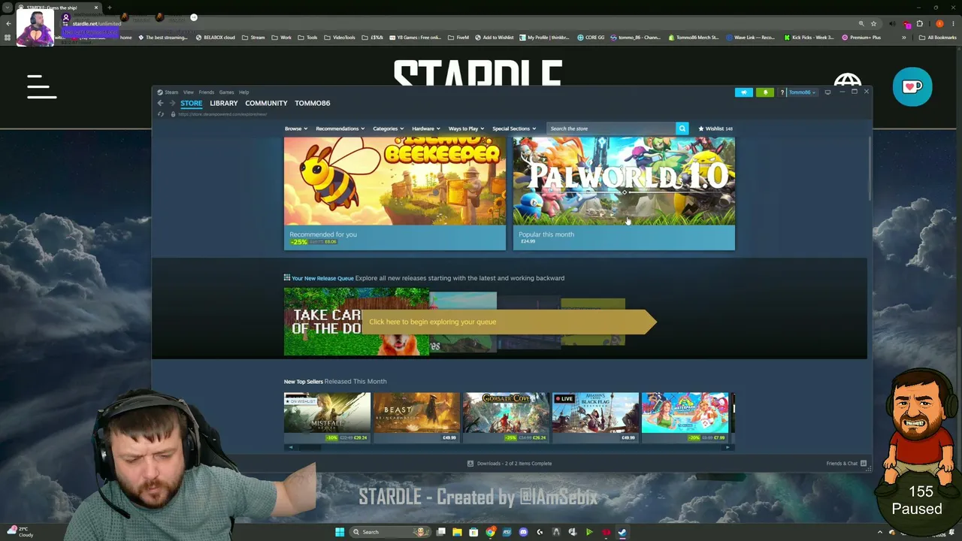
Task: Open the Friends & Chat label
Action: [x=842, y=464]
